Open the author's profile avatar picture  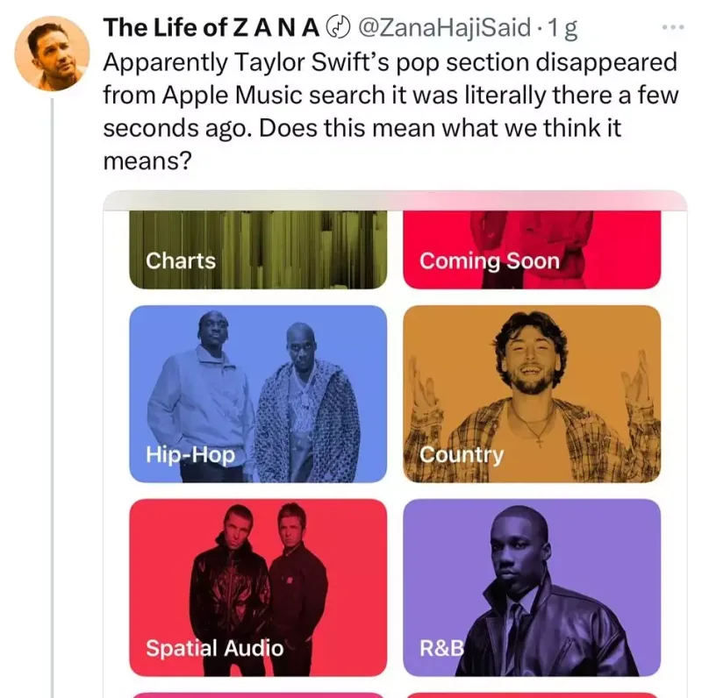53,53
